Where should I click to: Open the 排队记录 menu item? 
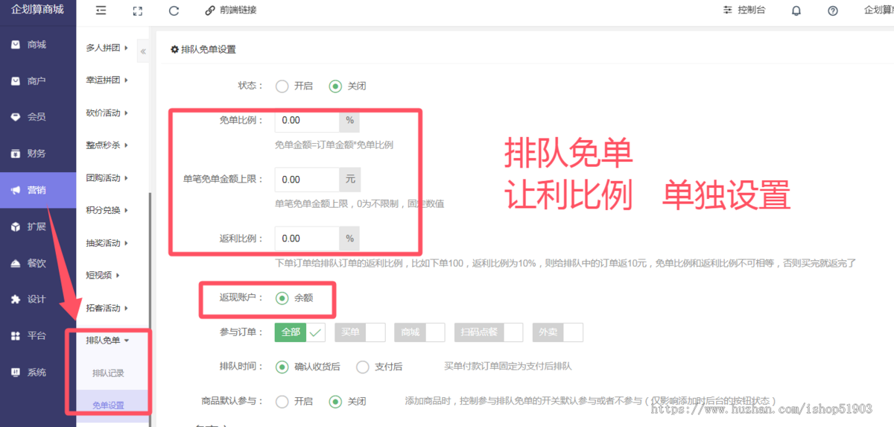108,373
